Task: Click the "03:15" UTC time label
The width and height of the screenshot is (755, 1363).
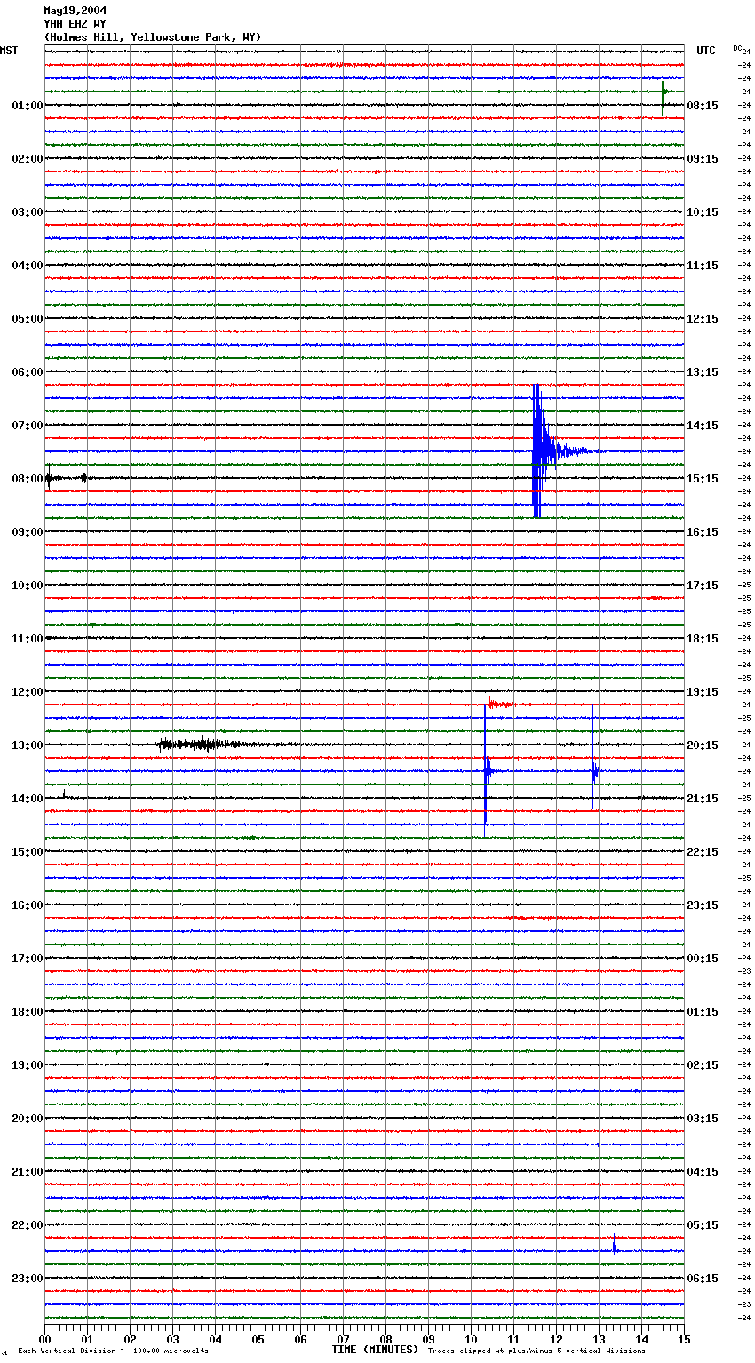Action: pos(703,1119)
